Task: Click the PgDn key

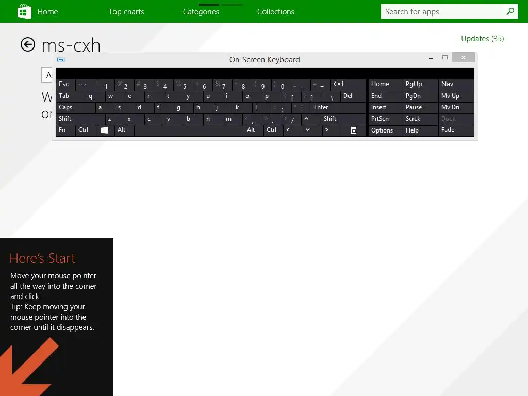Action: 420,96
